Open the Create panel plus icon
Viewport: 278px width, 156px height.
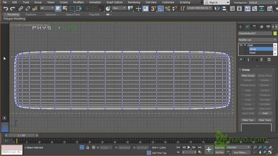240,27
